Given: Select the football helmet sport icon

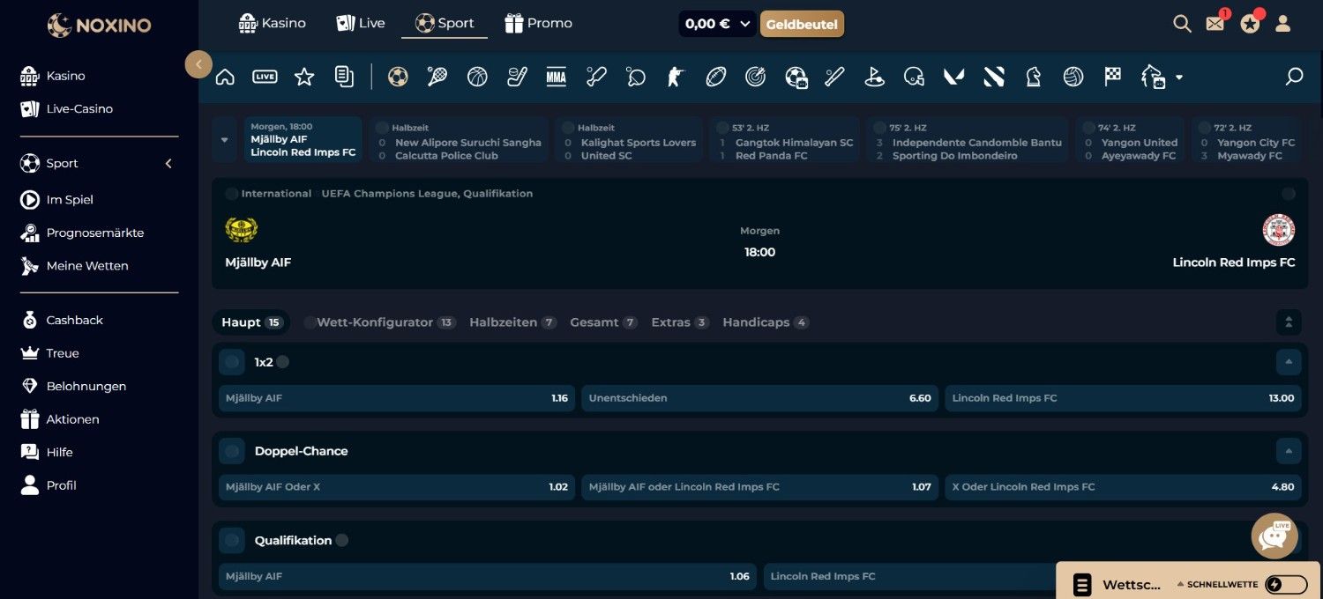Looking at the screenshot, I should click(915, 78).
